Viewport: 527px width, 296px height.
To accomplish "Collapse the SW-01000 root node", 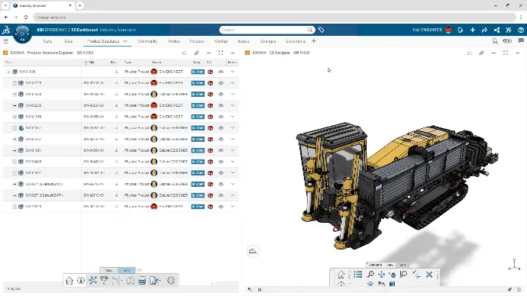I will (8, 72).
